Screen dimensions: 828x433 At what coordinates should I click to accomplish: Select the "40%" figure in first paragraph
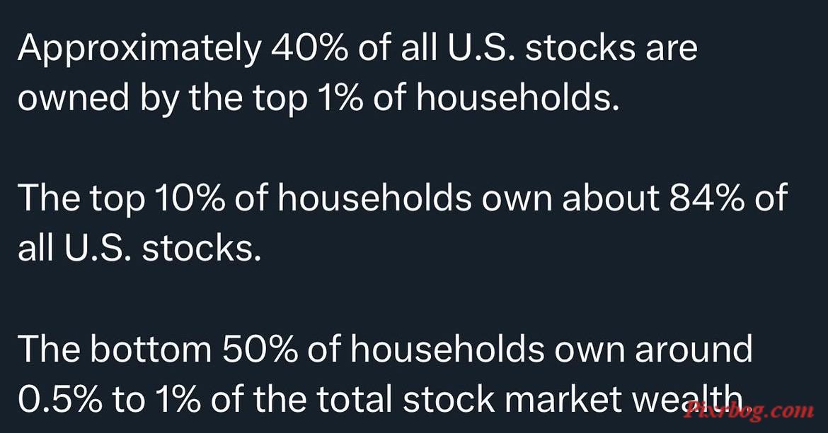click(310, 48)
